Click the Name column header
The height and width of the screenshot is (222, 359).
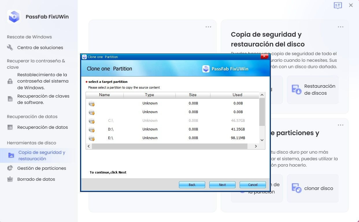pyautogui.click(x=104, y=95)
